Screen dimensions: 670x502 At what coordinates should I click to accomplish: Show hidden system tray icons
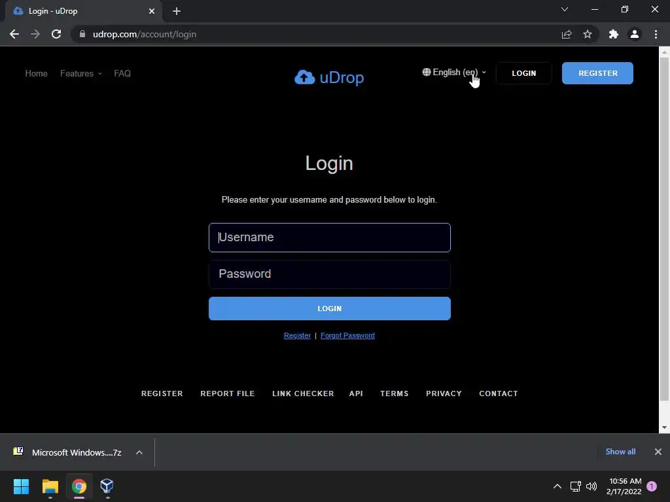[557, 486]
